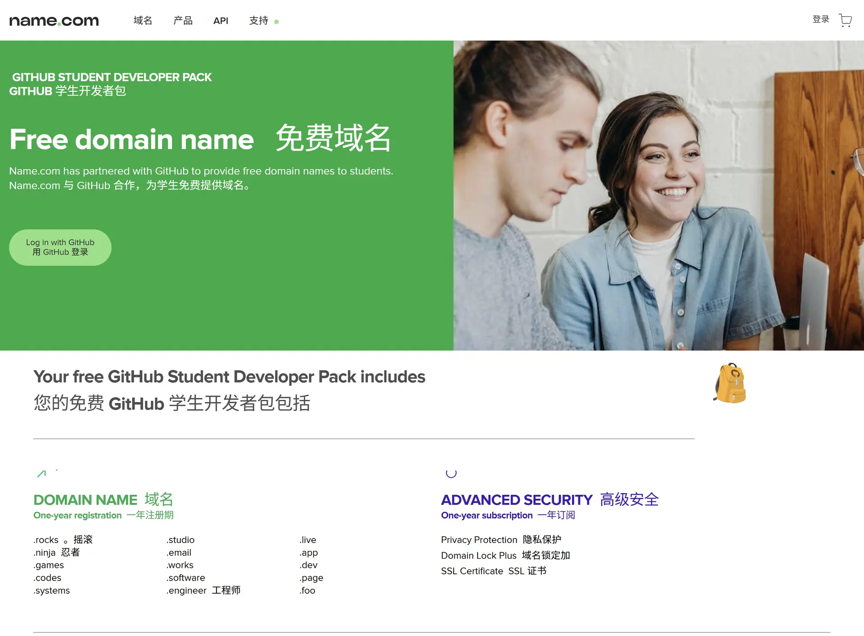Image resolution: width=864 pixels, height=636 pixels.
Task: Click the 登录 login link
Action: click(821, 19)
